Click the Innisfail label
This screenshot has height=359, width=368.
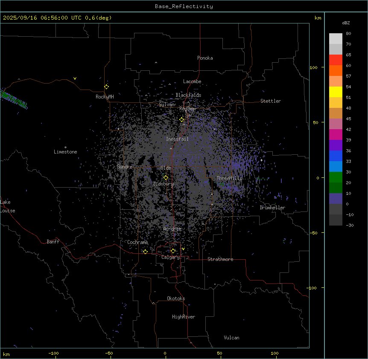coord(177,139)
